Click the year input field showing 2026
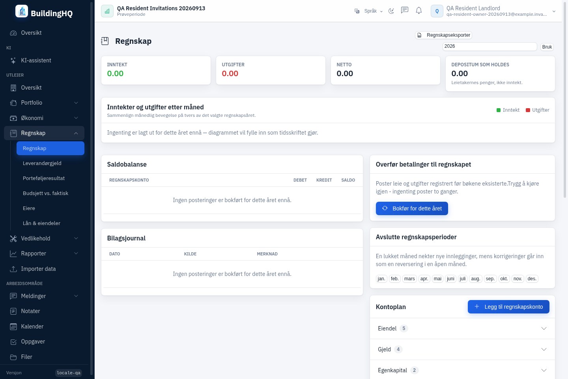Viewport: 568px width, 379px height. 490,47
